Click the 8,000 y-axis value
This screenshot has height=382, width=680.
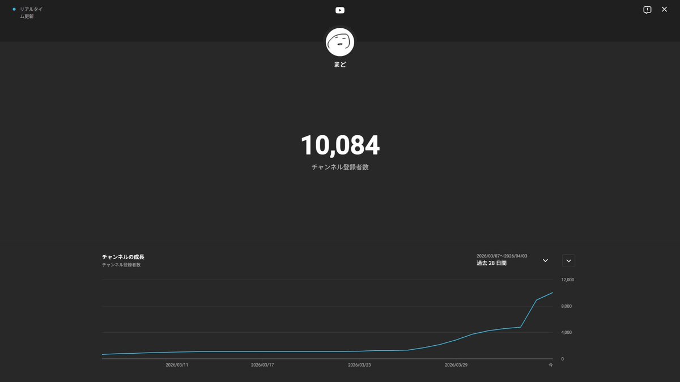point(567,306)
